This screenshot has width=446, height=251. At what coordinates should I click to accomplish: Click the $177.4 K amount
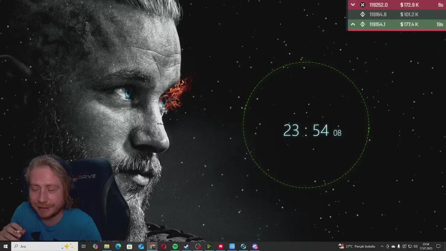(x=409, y=24)
